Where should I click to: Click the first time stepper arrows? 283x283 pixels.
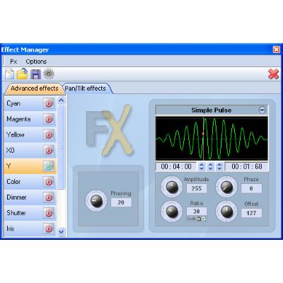click(x=202, y=166)
